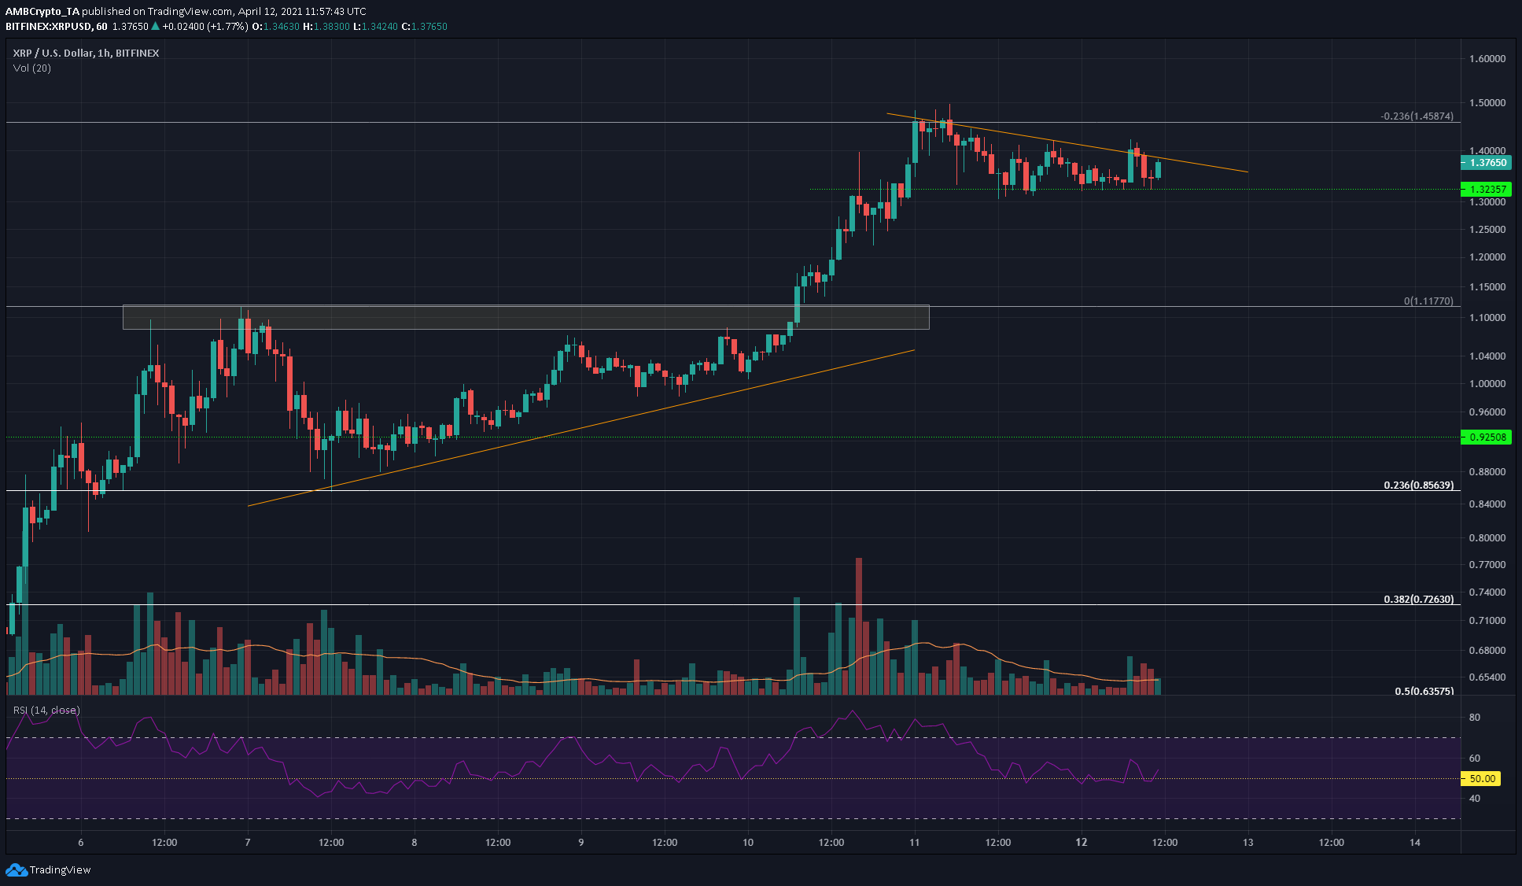
Task: Click the date 9 on time axis
Action: tap(581, 842)
